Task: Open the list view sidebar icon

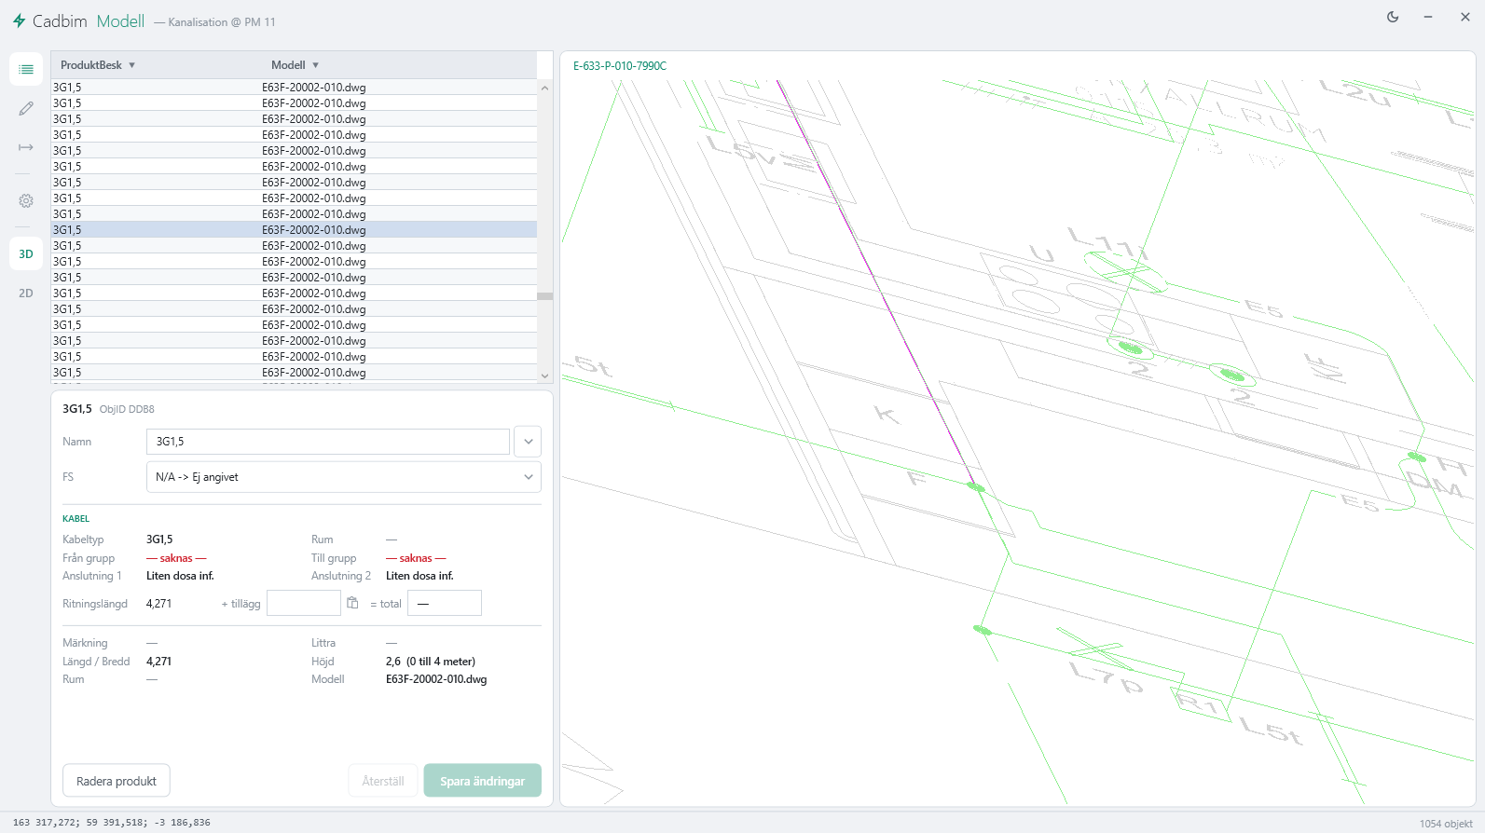Action: tap(26, 70)
